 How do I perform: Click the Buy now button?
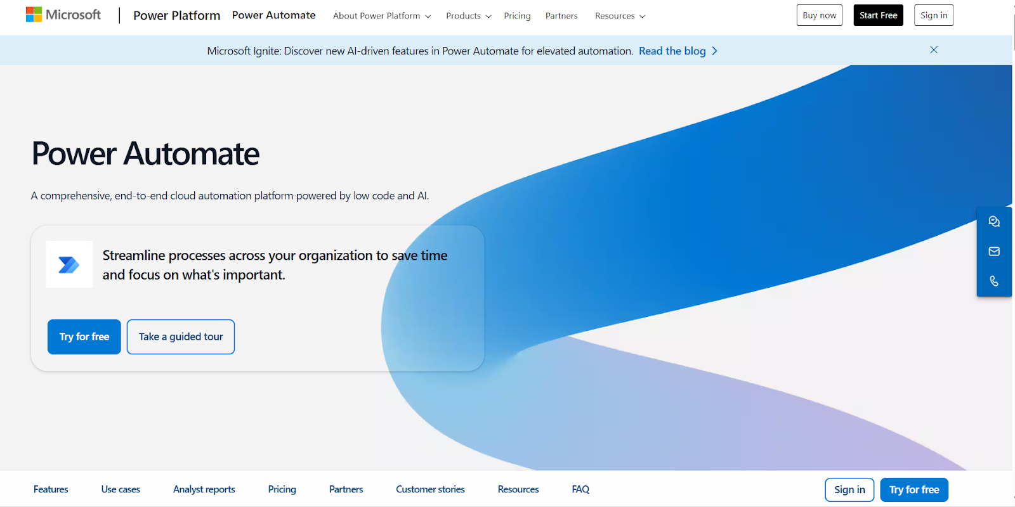point(819,15)
